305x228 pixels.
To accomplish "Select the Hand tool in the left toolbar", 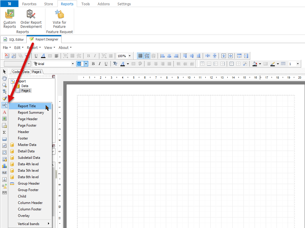I will coord(4,78).
